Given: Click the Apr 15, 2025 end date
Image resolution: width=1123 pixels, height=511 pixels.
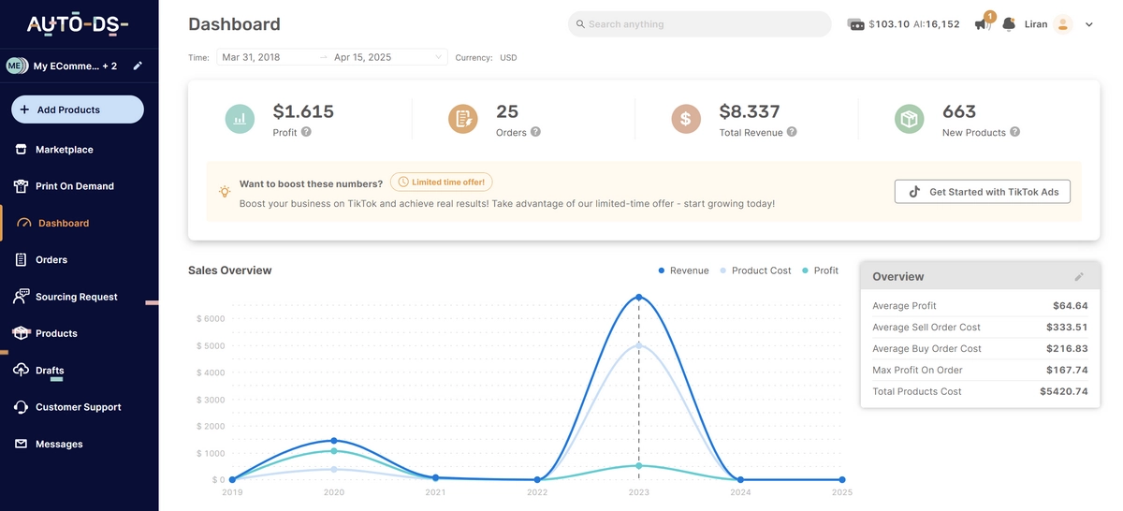Looking at the screenshot, I should [362, 57].
